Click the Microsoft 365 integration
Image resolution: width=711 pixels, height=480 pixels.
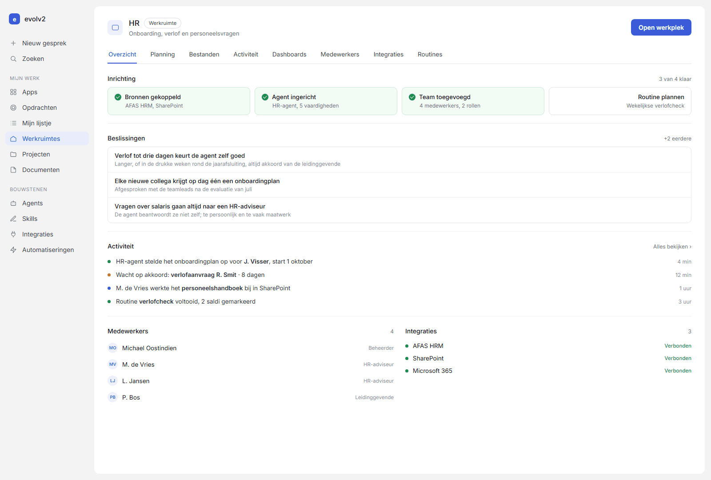(x=548, y=371)
